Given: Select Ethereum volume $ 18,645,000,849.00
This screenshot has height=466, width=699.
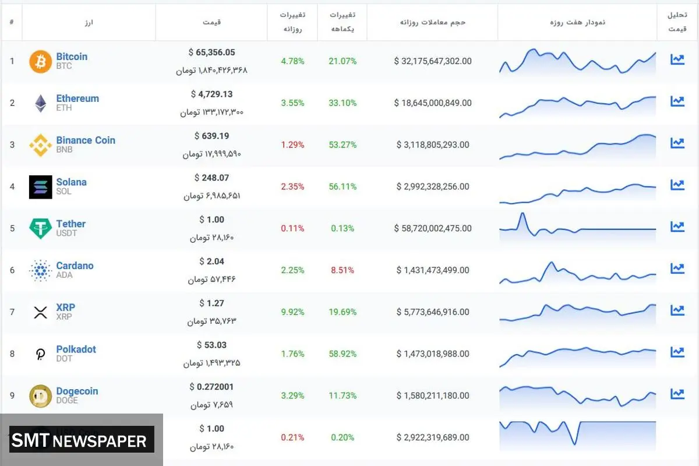Looking at the screenshot, I should tap(433, 103).
